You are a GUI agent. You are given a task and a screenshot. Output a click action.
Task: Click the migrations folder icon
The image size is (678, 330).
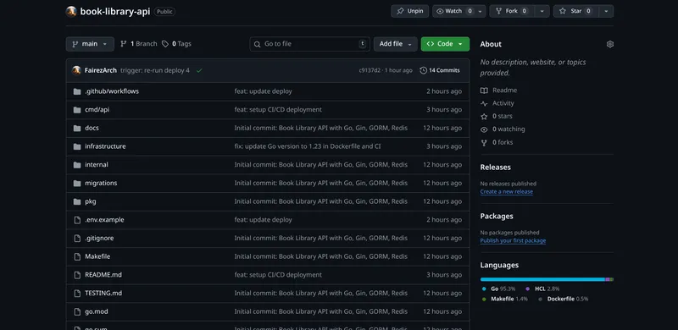pos(77,183)
